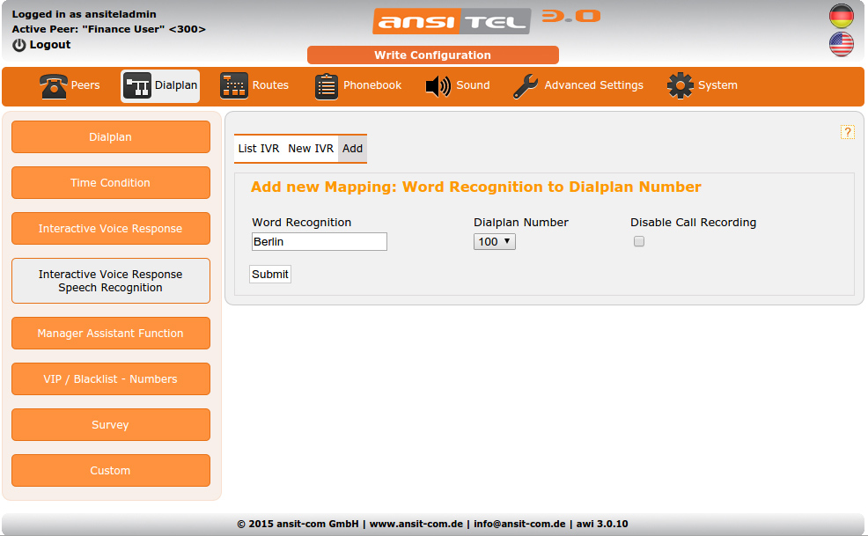The height and width of the screenshot is (536, 868).
Task: Open the Dialplan Number dropdown
Action: click(x=494, y=241)
